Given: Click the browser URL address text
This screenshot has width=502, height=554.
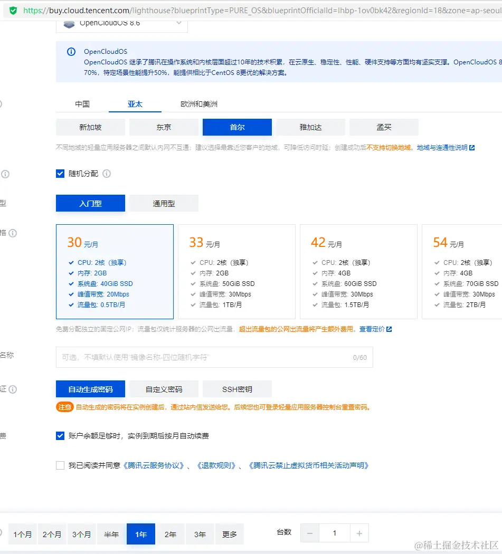Looking at the screenshot, I should 262,11.
